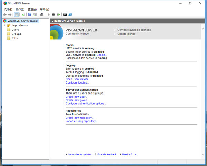Click the Back arrow in the toolbar
This screenshot has height=166, width=207.
4,15
